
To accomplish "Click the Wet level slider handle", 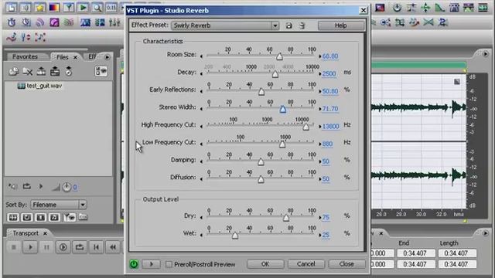I will coord(235,236).
